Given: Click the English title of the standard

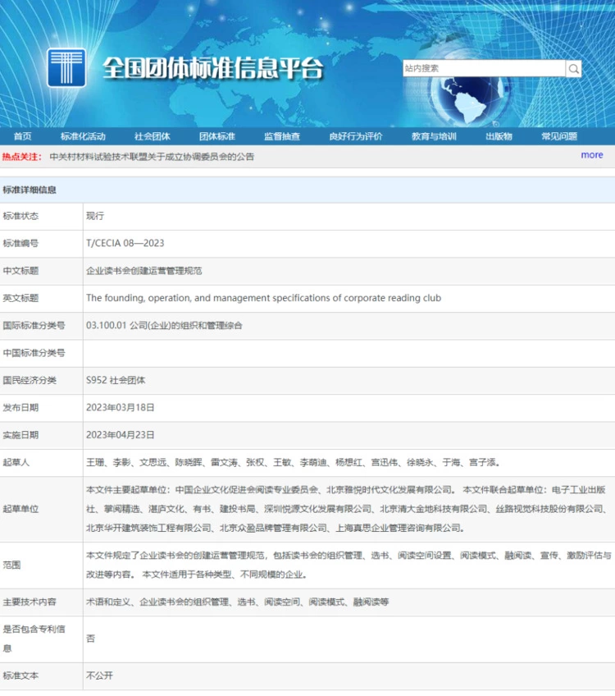Looking at the screenshot, I should (x=263, y=298).
